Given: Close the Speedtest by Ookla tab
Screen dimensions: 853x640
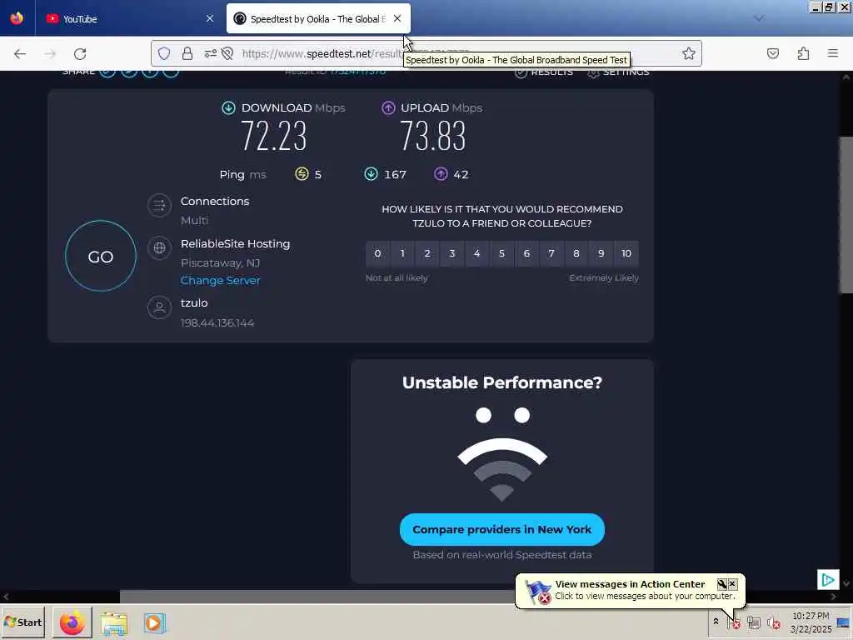Looking at the screenshot, I should pos(397,18).
